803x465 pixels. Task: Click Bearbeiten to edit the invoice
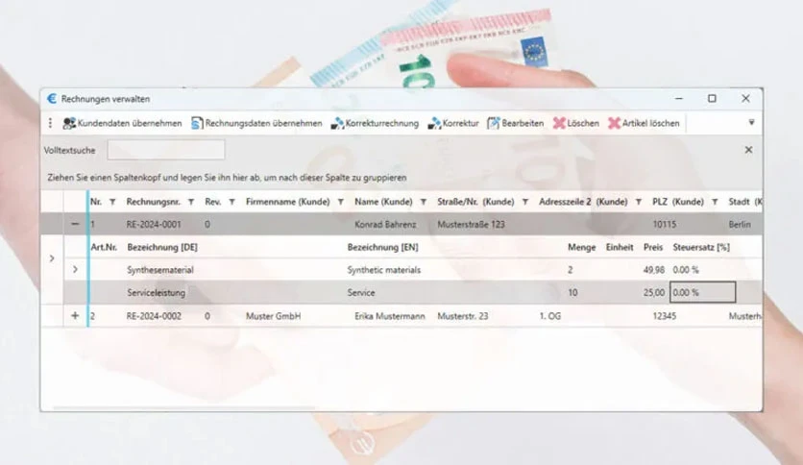pyautogui.click(x=515, y=123)
